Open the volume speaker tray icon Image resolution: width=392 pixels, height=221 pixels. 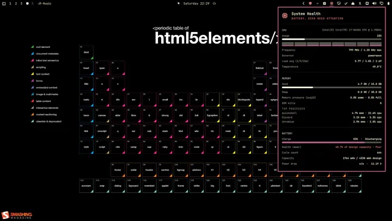[x=374, y=3]
